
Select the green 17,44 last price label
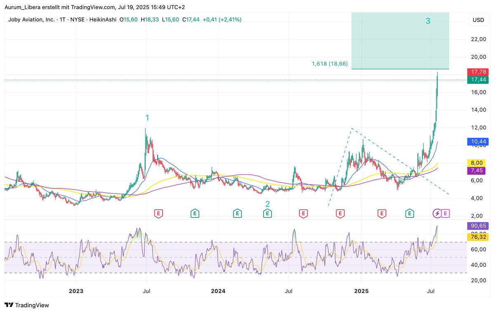[x=478, y=80]
